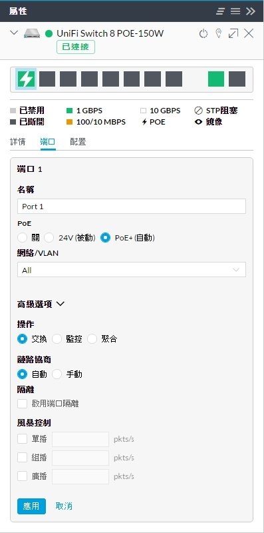Choose 手動 link negotiation radio button

pyautogui.click(x=57, y=374)
